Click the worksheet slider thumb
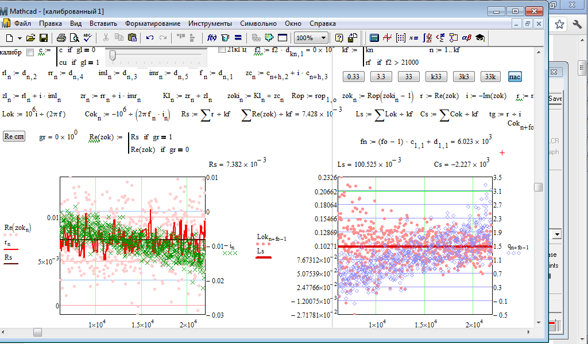Screen dimensions: 588x344 pos(112,56)
